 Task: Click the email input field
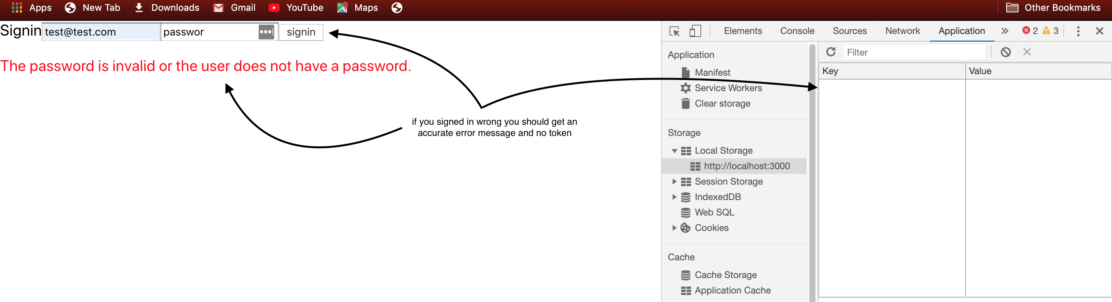click(101, 32)
